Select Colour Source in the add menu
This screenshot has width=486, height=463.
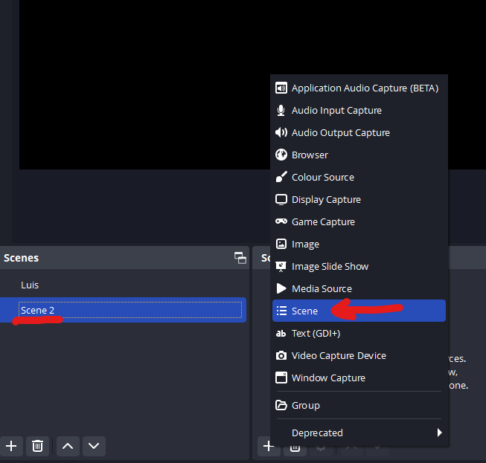359,177
